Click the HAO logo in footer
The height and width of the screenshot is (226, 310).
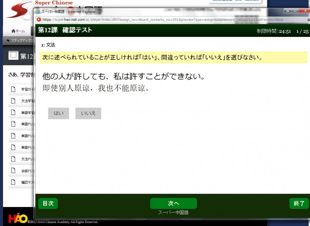tap(18, 218)
